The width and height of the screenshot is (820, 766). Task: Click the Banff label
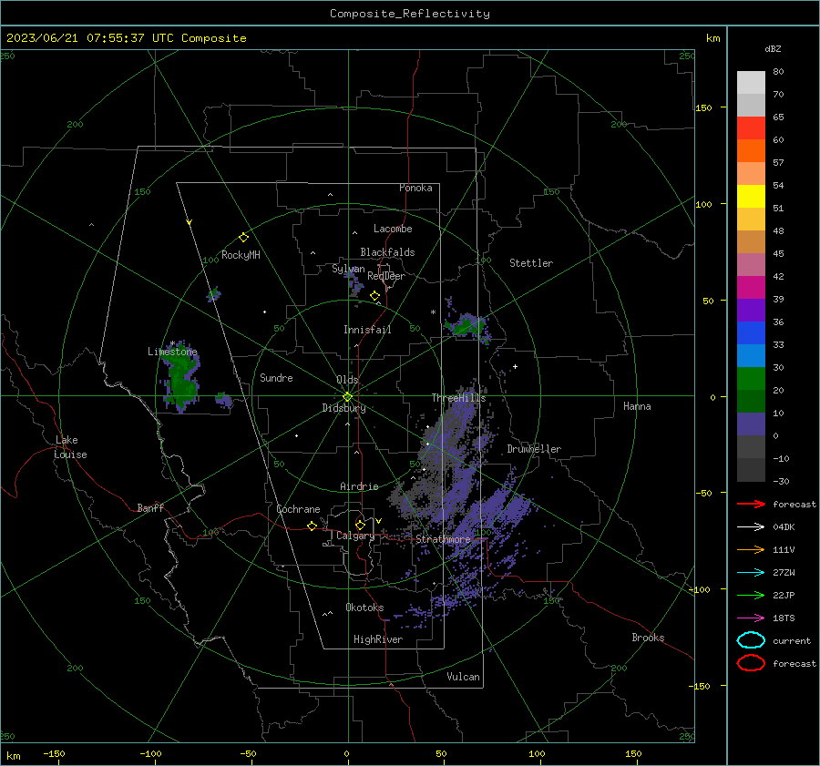click(x=150, y=507)
